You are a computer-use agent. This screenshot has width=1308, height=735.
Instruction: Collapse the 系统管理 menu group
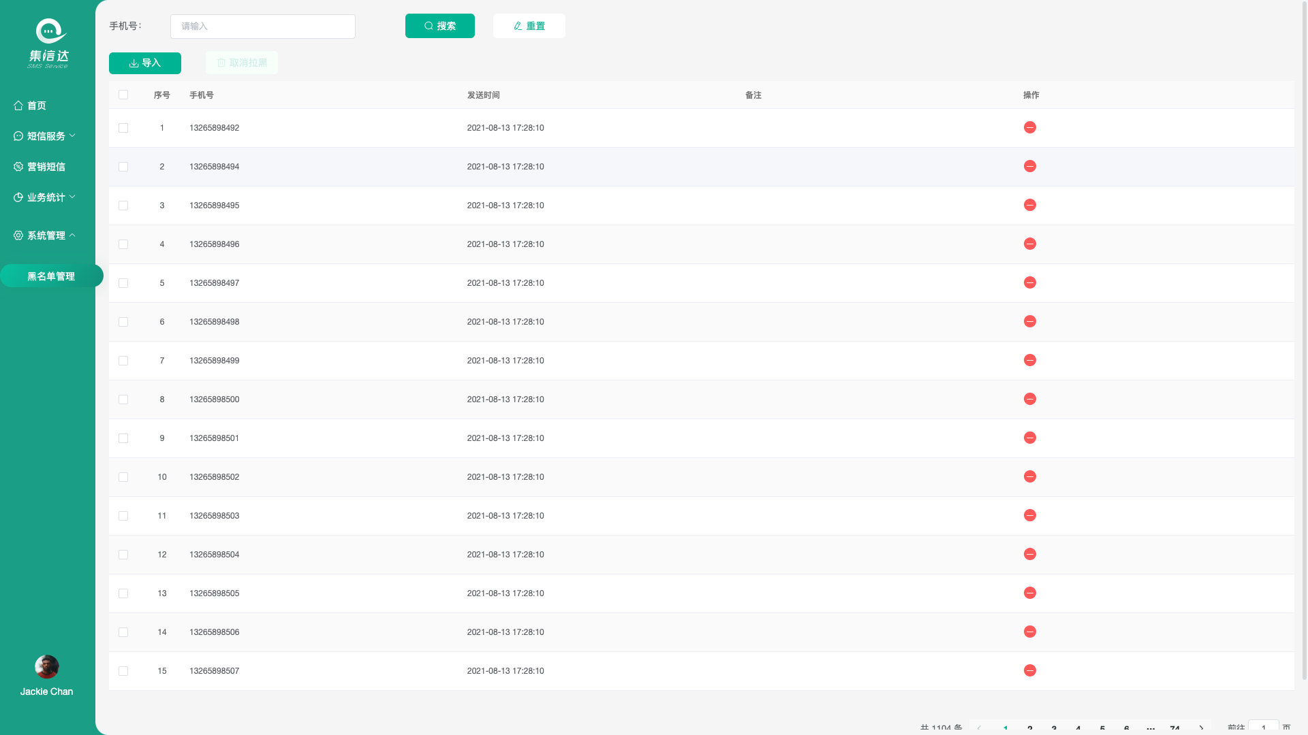click(45, 235)
